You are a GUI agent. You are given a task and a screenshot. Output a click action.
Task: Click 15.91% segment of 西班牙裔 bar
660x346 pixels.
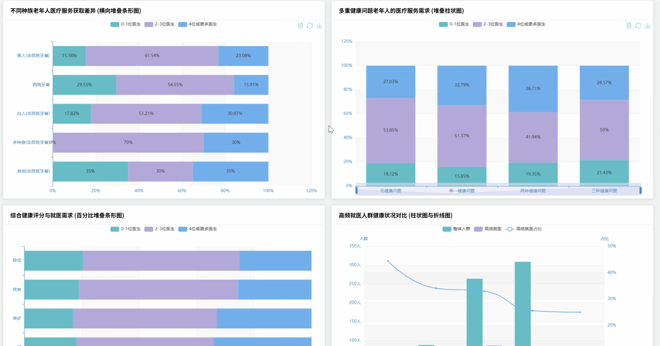251,85
